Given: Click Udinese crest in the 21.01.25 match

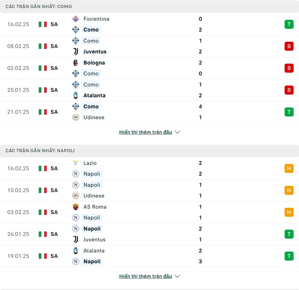Looking at the screenshot, I should click(x=76, y=117).
